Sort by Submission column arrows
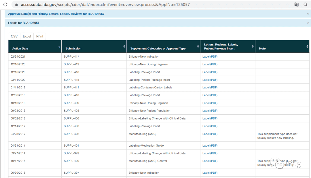The height and width of the screenshot is (178, 311). point(124,46)
